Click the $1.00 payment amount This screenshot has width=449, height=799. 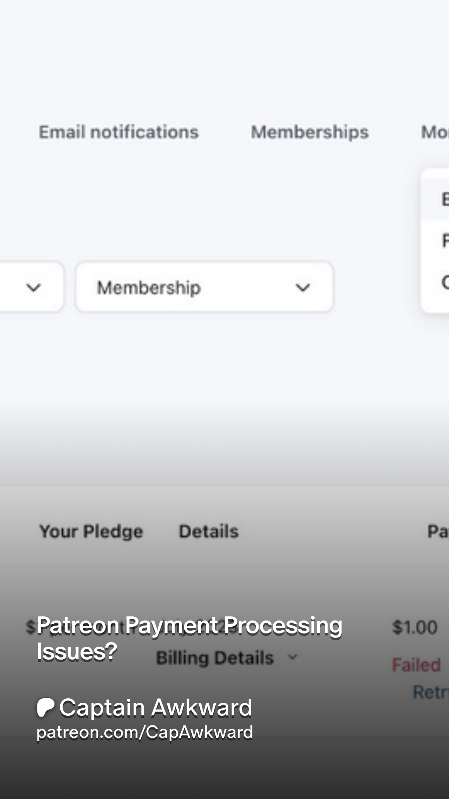414,628
